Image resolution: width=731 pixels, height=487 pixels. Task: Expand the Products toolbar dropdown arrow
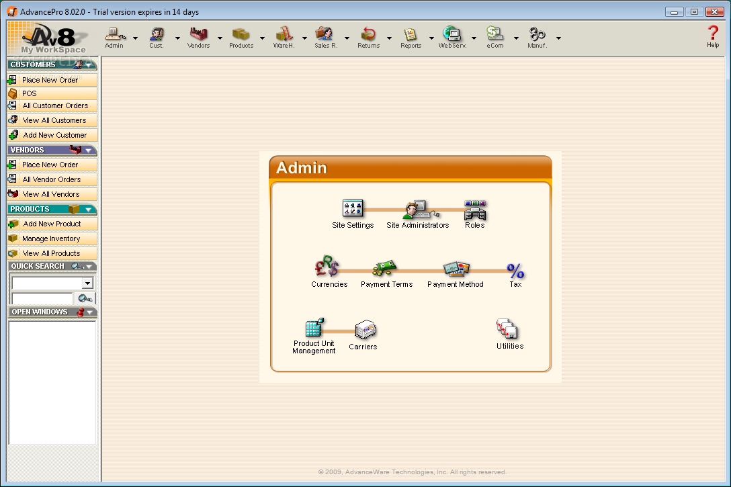262,38
